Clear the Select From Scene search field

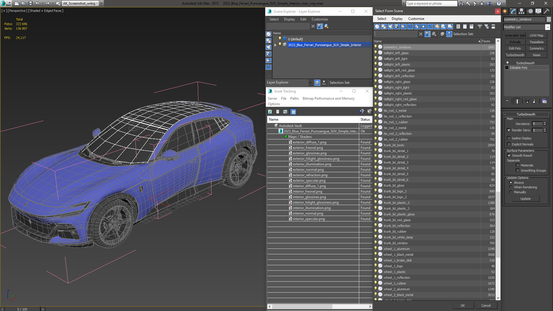(x=421, y=34)
